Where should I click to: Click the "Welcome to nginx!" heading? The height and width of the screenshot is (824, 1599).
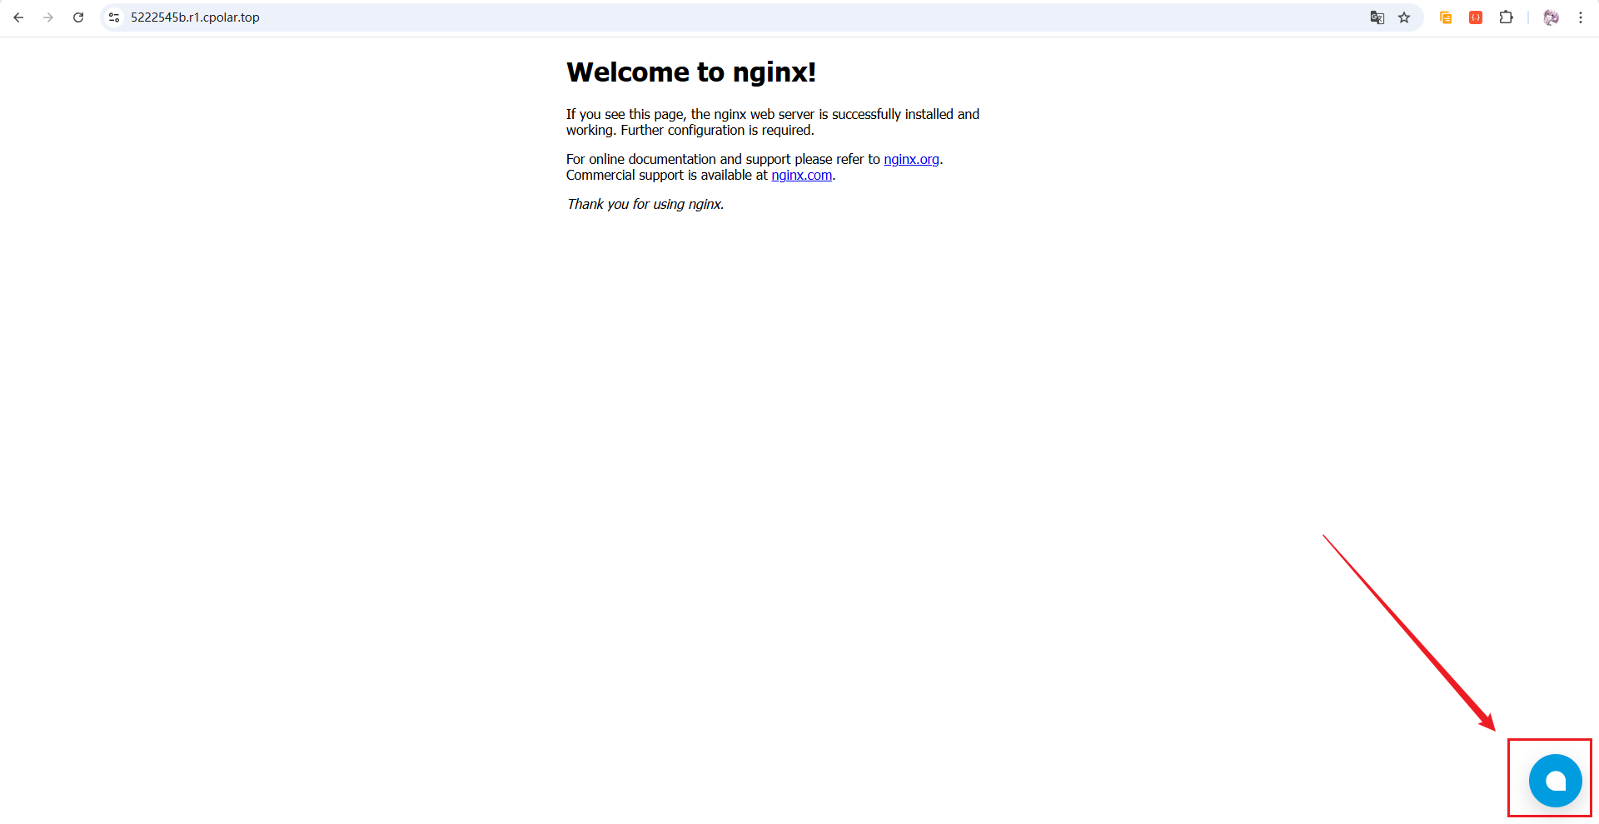(x=690, y=72)
